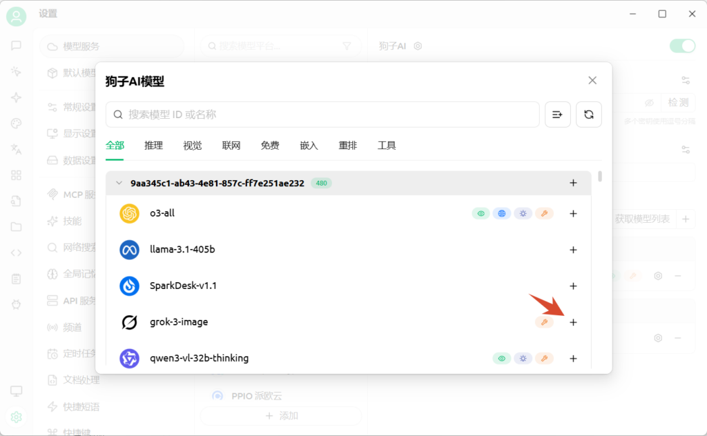Image resolution: width=707 pixels, height=436 pixels.
Task: Collapse the 9aa345c1 model group chevron
Action: [119, 183]
